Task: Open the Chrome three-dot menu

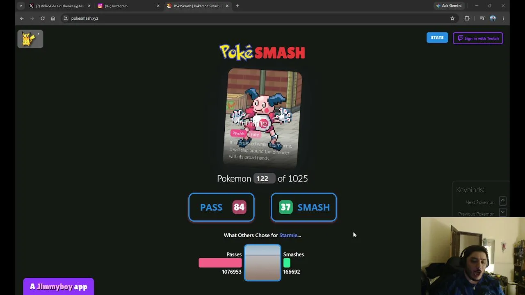Action: pos(503,18)
